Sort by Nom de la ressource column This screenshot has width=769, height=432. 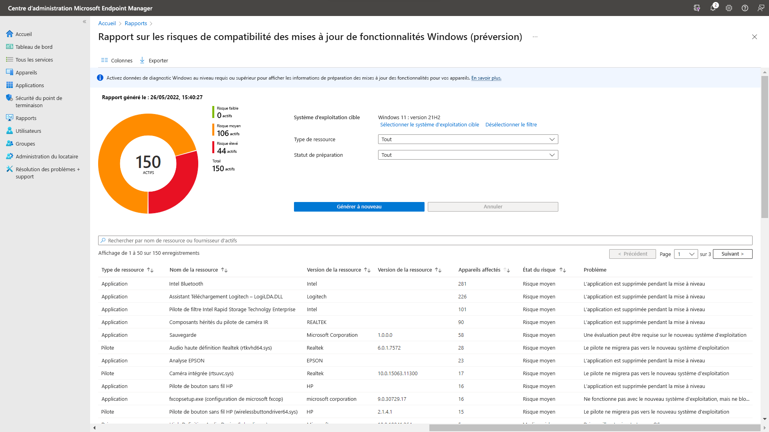coord(224,270)
